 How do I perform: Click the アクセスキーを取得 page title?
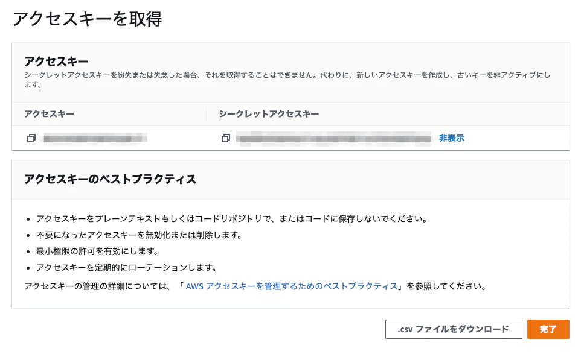click(88, 19)
